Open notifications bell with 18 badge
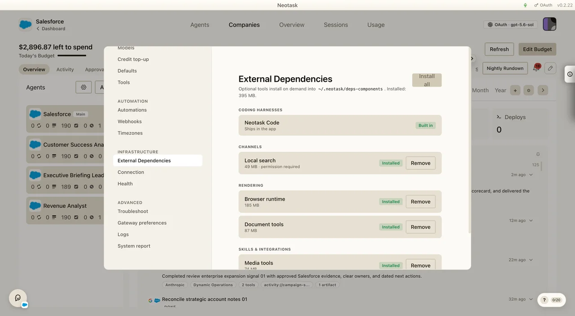 (x=536, y=68)
